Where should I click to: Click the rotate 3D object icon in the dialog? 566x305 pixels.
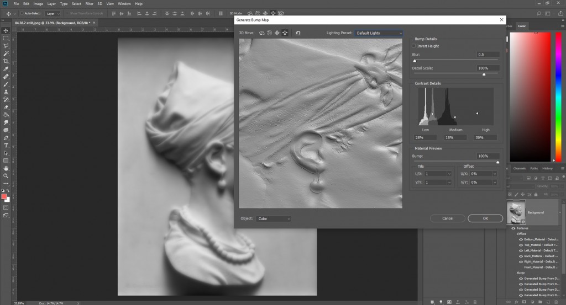(x=261, y=33)
